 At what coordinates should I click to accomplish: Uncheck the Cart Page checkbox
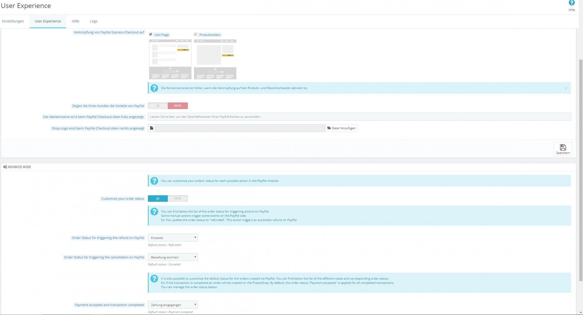(151, 34)
